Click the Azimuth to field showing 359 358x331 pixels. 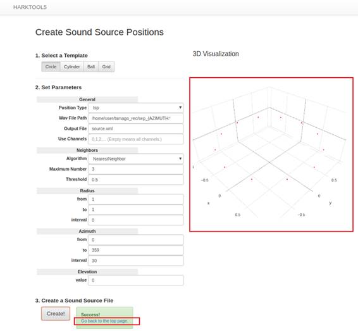coord(136,250)
